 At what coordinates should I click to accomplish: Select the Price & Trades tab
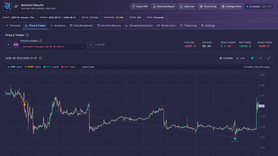tap(35, 26)
